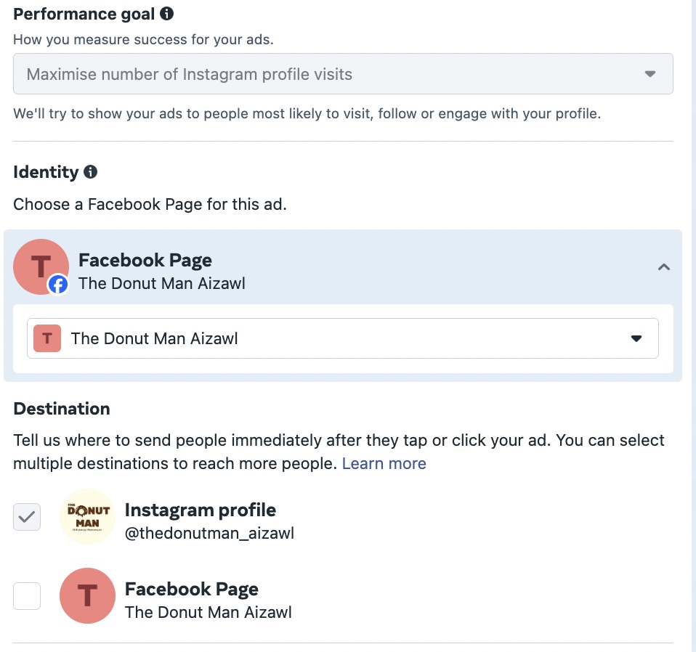The height and width of the screenshot is (652, 696).
Task: Click the Facebook Page avatar under Destination
Action: coord(87,595)
